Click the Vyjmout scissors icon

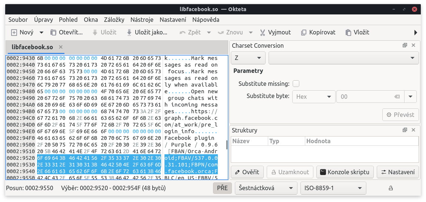262,33
